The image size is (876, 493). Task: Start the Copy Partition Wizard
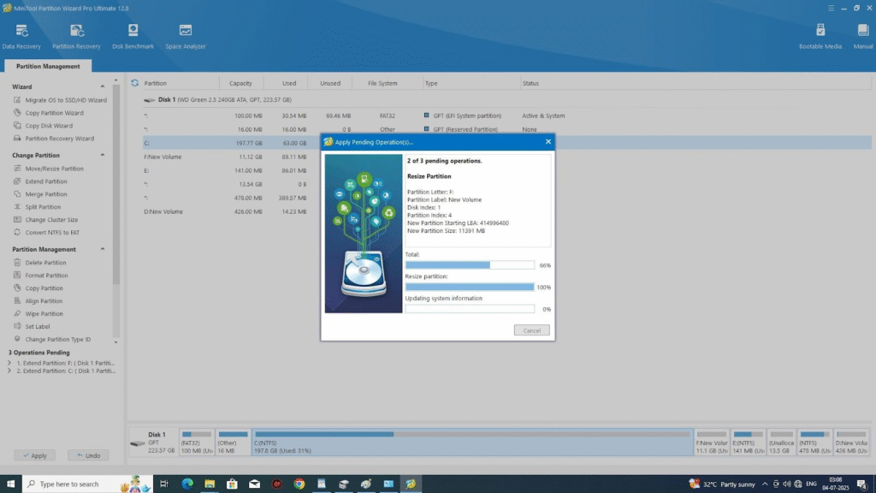(x=49, y=113)
